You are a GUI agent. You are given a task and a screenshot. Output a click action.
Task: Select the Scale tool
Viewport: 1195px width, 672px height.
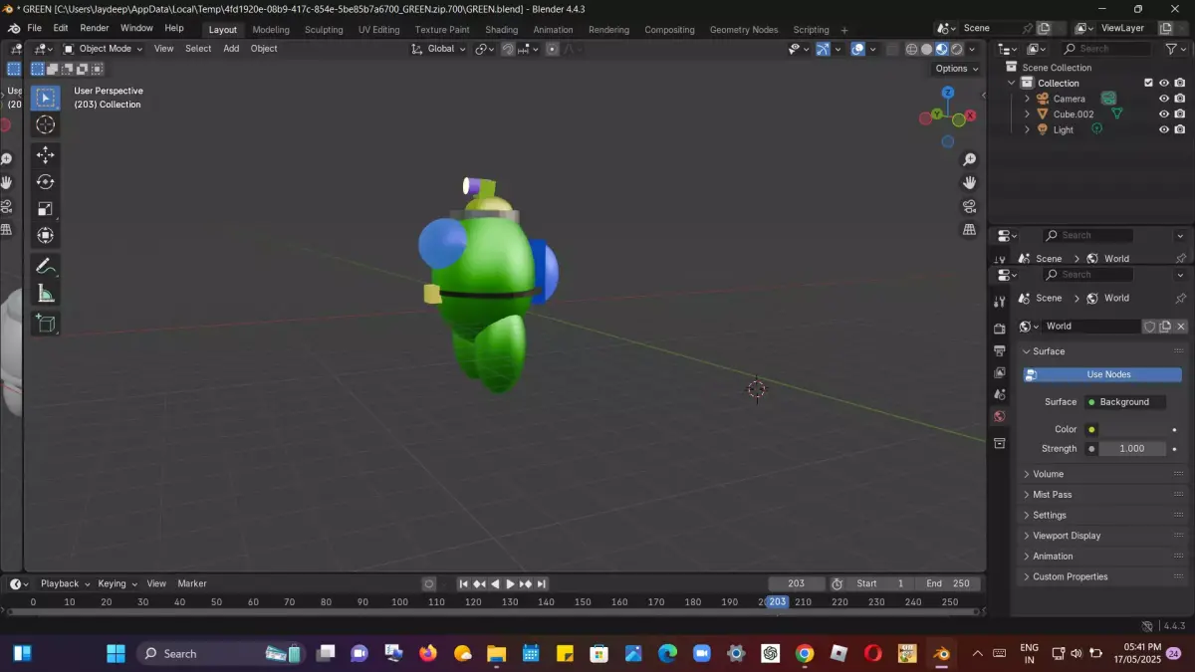click(x=45, y=209)
